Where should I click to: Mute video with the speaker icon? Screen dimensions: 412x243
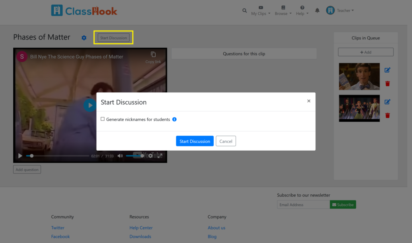[x=120, y=156]
